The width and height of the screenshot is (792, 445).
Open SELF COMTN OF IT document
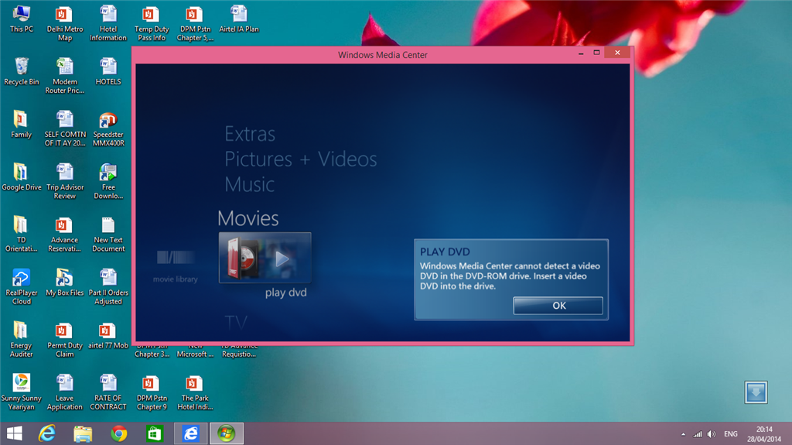point(65,128)
